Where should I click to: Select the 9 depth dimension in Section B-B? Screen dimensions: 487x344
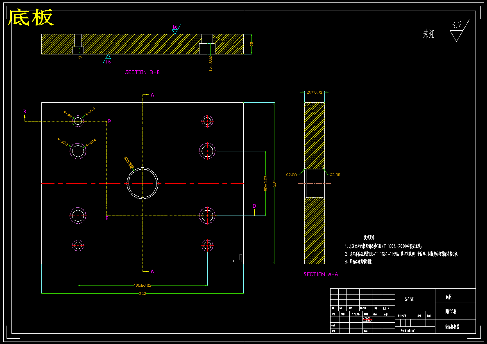coord(80,57)
